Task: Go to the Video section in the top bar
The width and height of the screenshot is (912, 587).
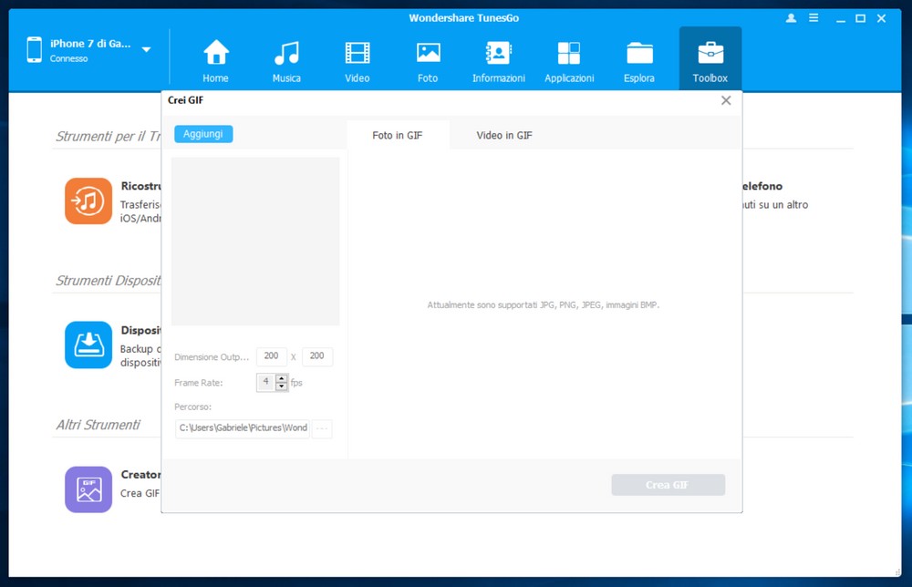Action: point(358,61)
